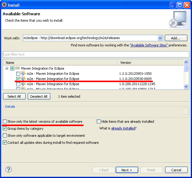
Task: Enable Show only the latest versions checkbox
Action: coord(5,122)
